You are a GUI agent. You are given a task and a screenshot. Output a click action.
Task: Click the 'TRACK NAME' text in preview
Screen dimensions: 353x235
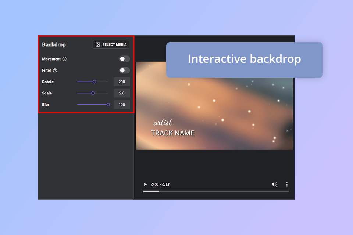point(173,133)
